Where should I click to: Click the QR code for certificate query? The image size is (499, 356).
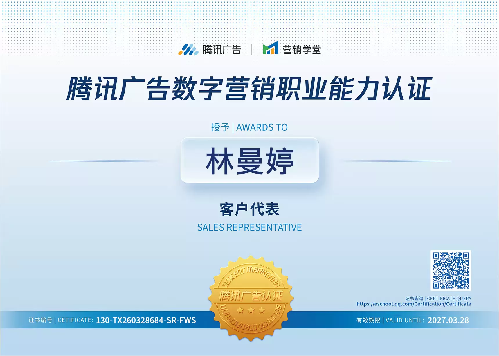451,270
